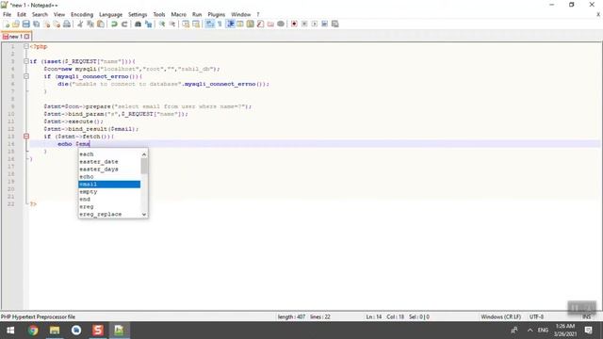Choose 'each' from the autocomplete list

click(x=109, y=154)
